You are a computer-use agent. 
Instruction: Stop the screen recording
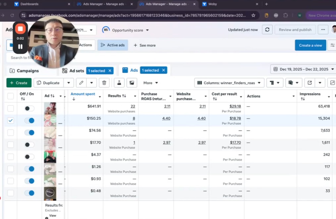(20, 29)
